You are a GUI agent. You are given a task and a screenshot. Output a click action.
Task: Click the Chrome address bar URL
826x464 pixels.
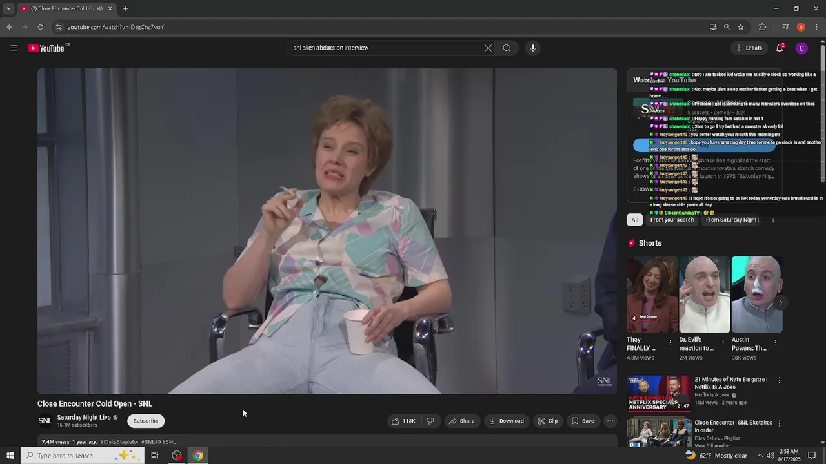coord(116,27)
